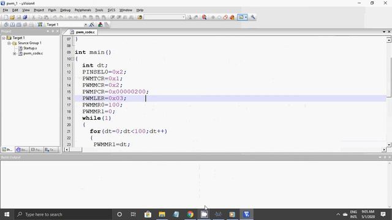The width and height of the screenshot is (392, 220).
Task: Open the Window menu
Action: pos(126,10)
